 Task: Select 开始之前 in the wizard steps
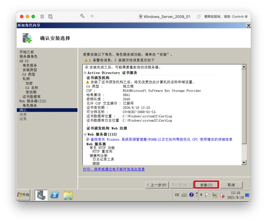tap(27, 52)
